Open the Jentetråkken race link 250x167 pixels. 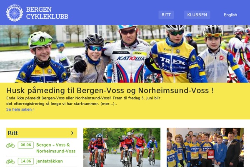[50, 161]
